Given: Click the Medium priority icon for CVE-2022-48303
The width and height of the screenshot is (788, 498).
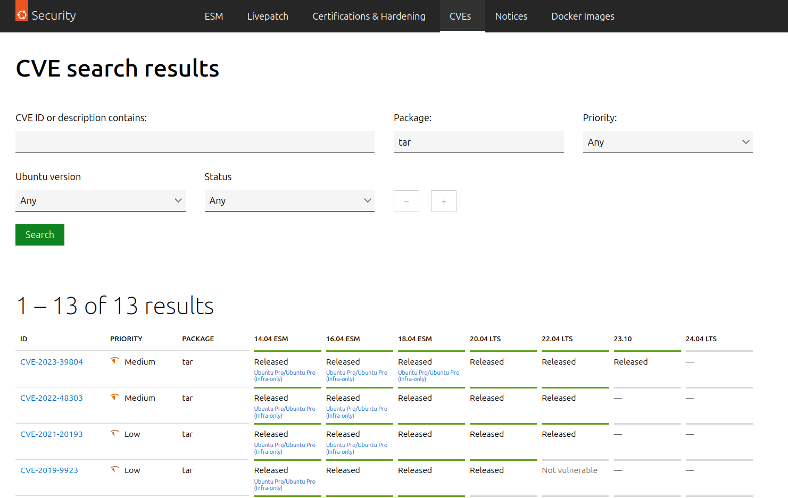Looking at the screenshot, I should click(x=114, y=397).
